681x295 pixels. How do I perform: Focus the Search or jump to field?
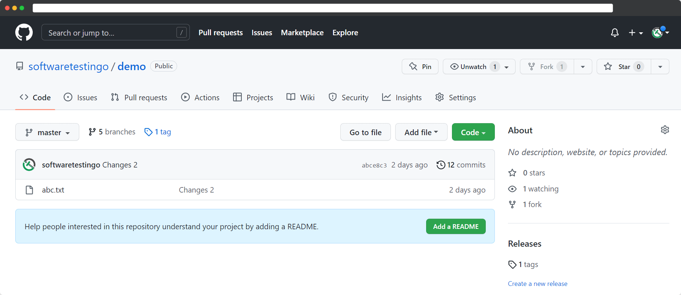[116, 32]
